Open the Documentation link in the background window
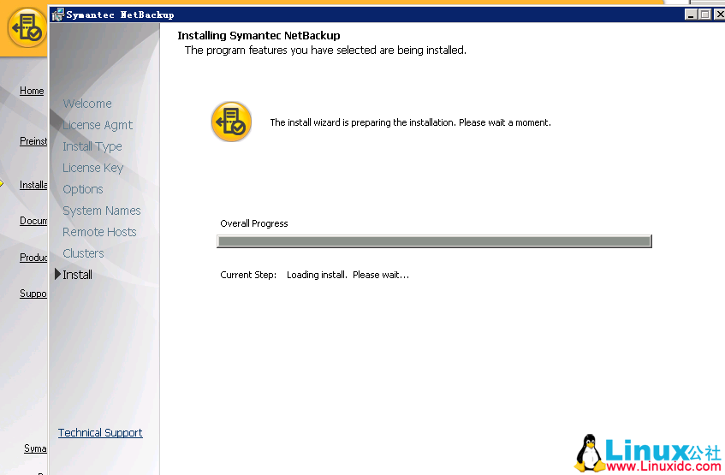The width and height of the screenshot is (725, 475). [x=33, y=221]
